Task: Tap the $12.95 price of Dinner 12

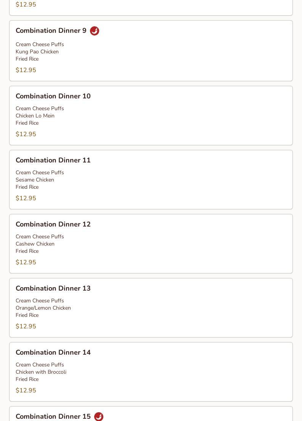Action: (26, 262)
